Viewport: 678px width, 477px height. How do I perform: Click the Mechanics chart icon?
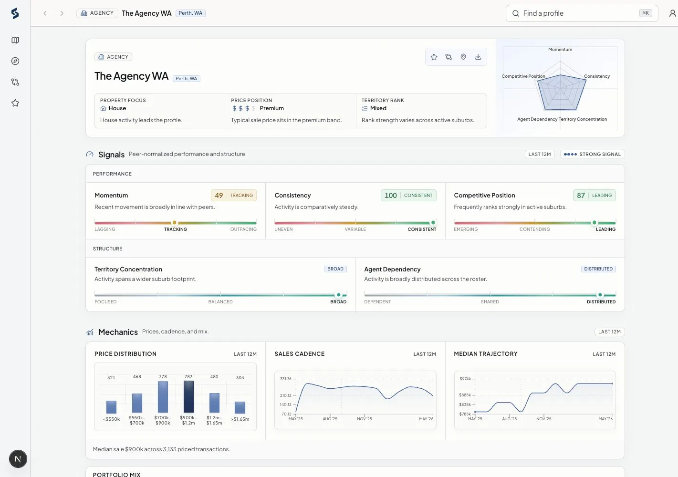[x=90, y=332]
